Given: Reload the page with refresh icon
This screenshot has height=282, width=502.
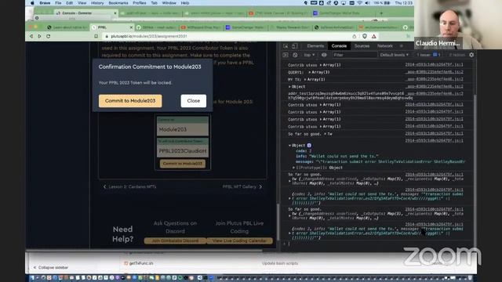Looking at the screenshot, I should pyautogui.click(x=49, y=36).
